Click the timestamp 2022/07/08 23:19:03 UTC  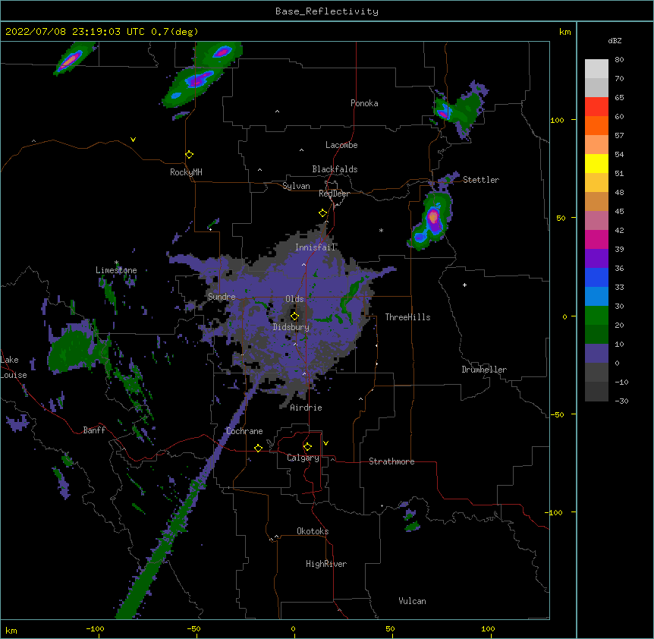tap(74, 32)
